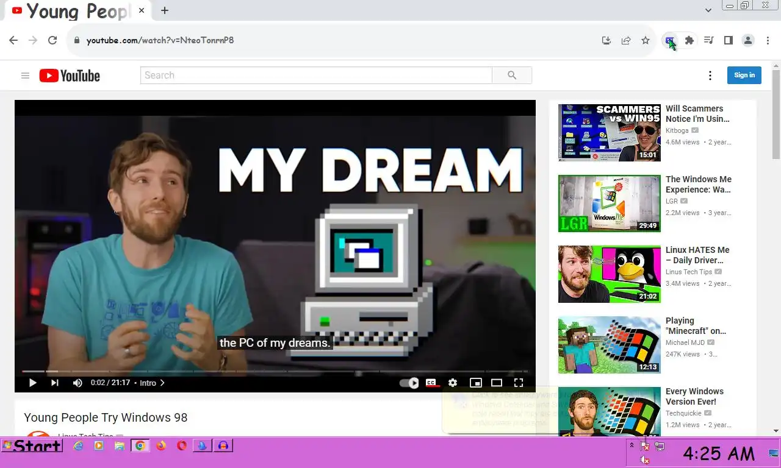Open the media controls icon in Chrome toolbar

(709, 40)
